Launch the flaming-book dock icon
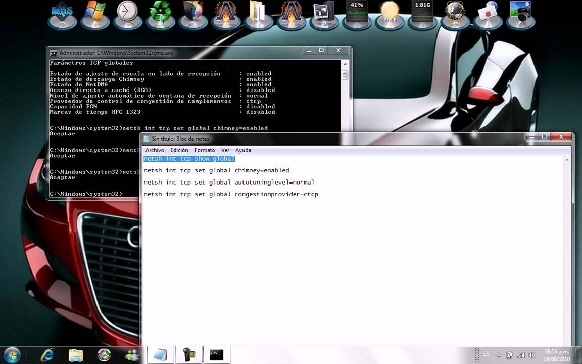This screenshot has height=364, width=582. coord(193,15)
